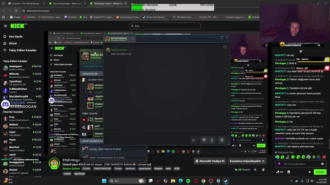330x185 pixels.
Task: Open the chat shop storefront icon
Action: click(x=288, y=172)
